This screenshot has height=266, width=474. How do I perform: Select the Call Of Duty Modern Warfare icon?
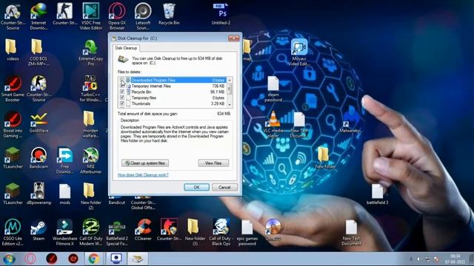click(x=90, y=232)
